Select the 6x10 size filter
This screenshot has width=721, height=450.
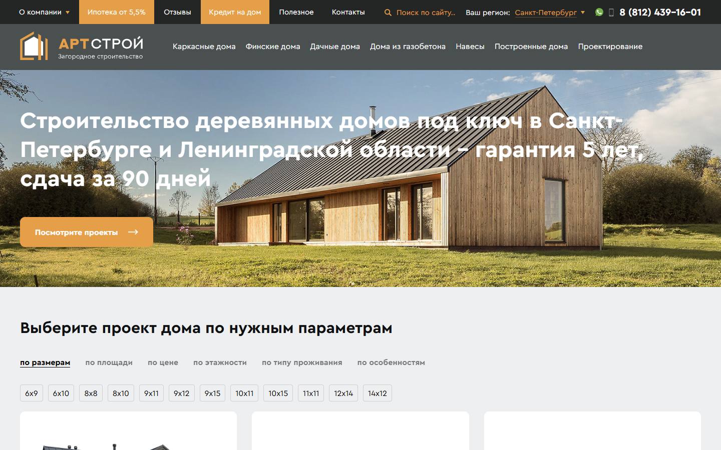(61, 393)
